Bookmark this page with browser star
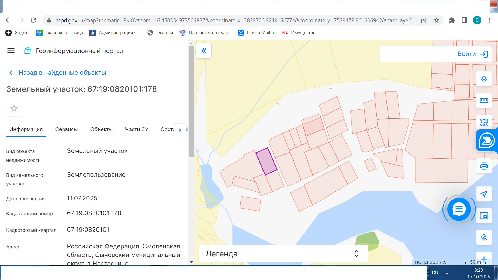The image size is (498, 280). click(437, 20)
